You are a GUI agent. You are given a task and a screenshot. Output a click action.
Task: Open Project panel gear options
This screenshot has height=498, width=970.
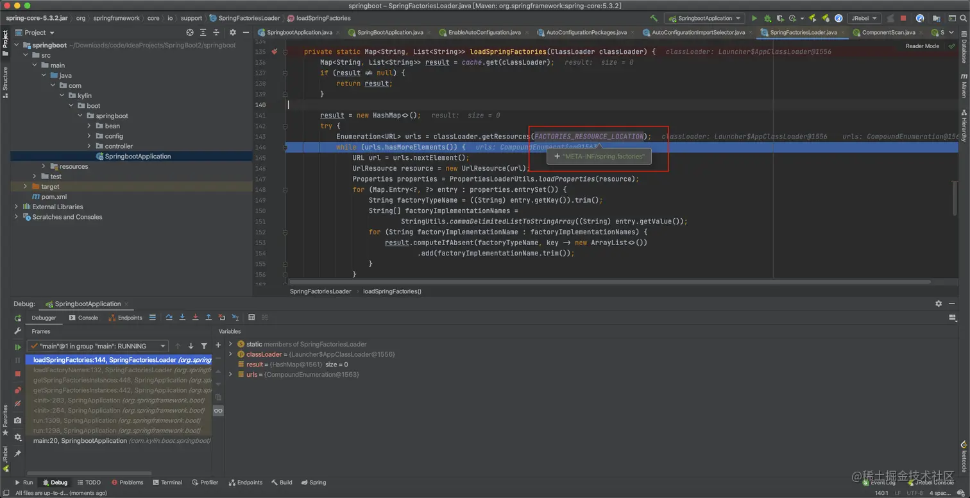click(x=233, y=32)
